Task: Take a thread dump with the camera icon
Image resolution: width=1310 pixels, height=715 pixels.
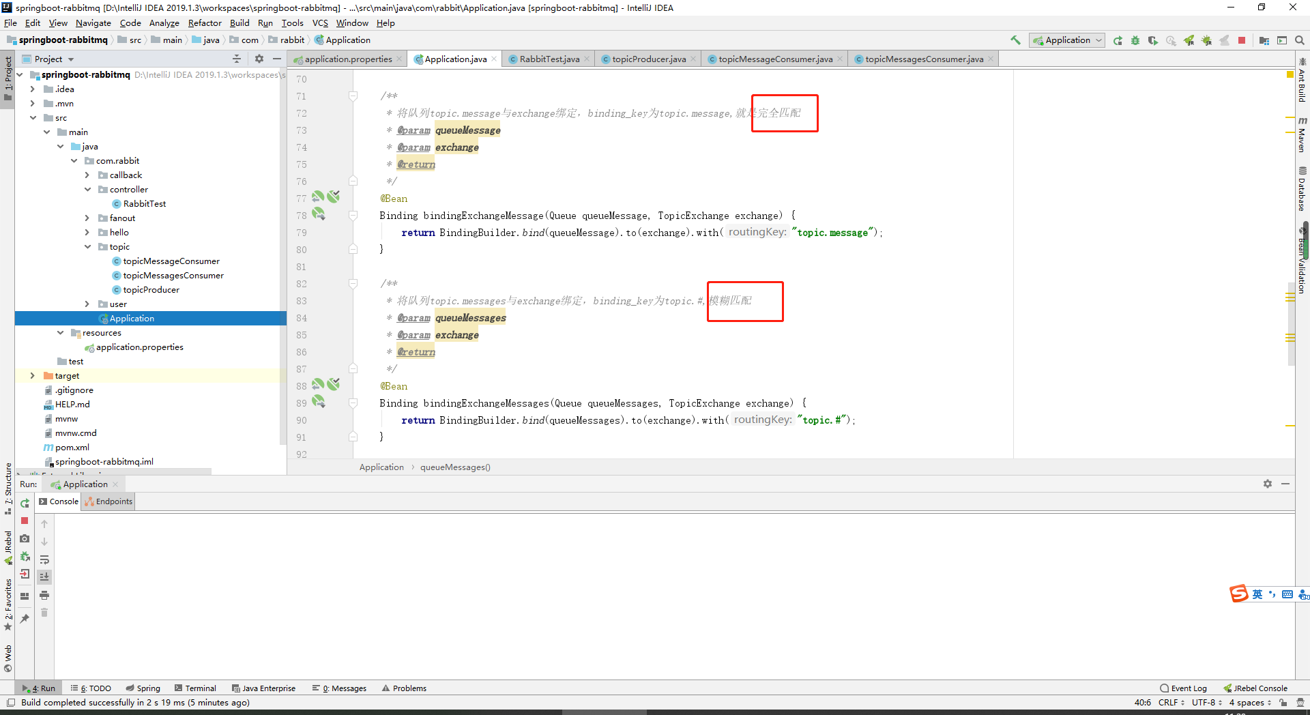Action: (x=24, y=538)
